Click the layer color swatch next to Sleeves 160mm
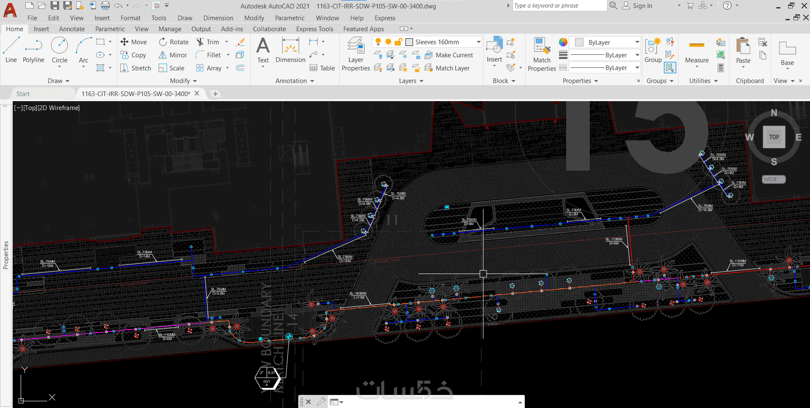810x408 pixels. click(x=409, y=42)
